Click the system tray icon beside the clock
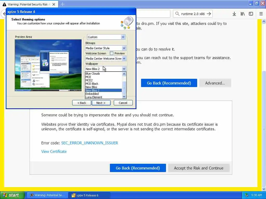Screen dimensions: 266x199 pos(247,195)
